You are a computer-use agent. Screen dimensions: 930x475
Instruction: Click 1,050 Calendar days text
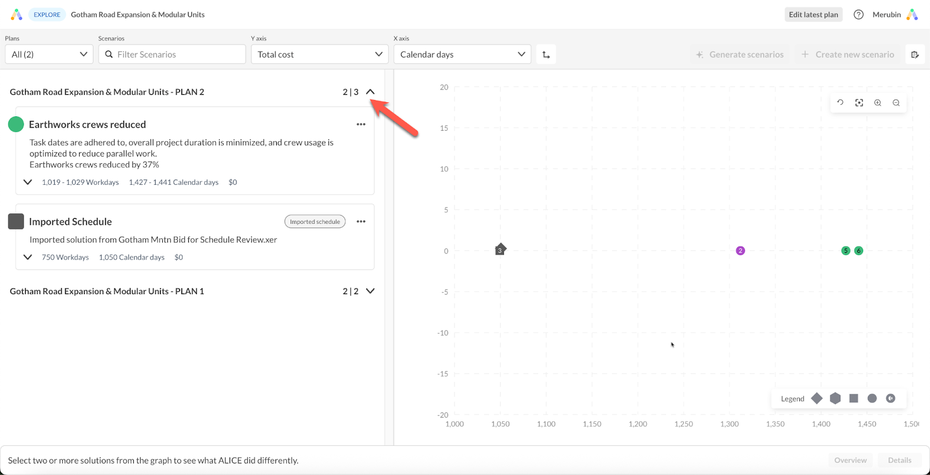pyautogui.click(x=131, y=257)
